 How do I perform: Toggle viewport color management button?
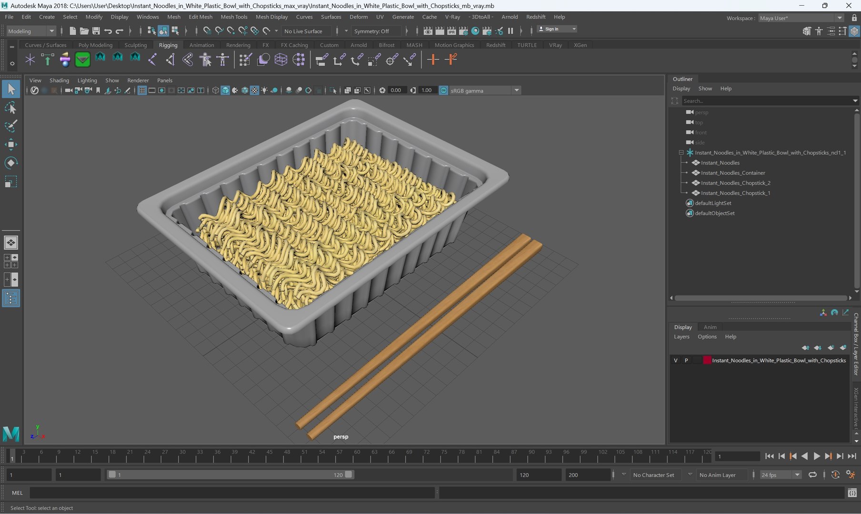point(443,90)
